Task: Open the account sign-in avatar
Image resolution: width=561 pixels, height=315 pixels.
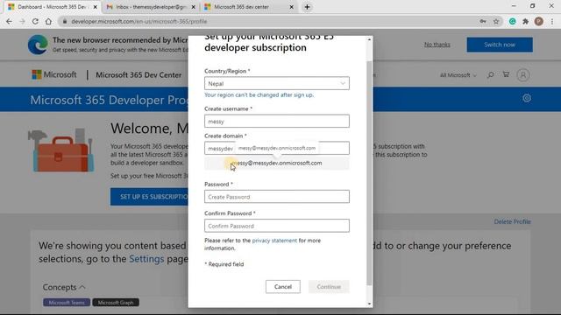Action: tap(523, 75)
